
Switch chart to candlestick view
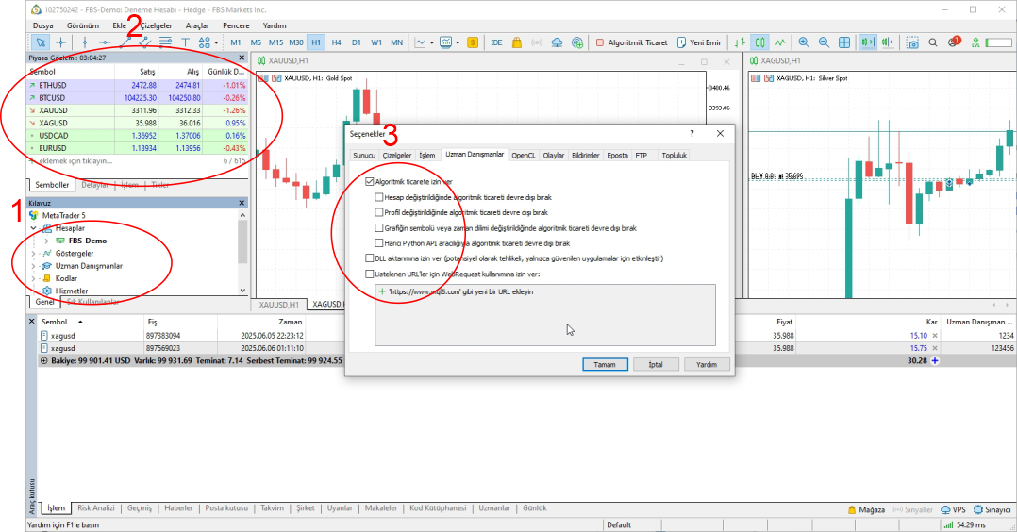[759, 42]
